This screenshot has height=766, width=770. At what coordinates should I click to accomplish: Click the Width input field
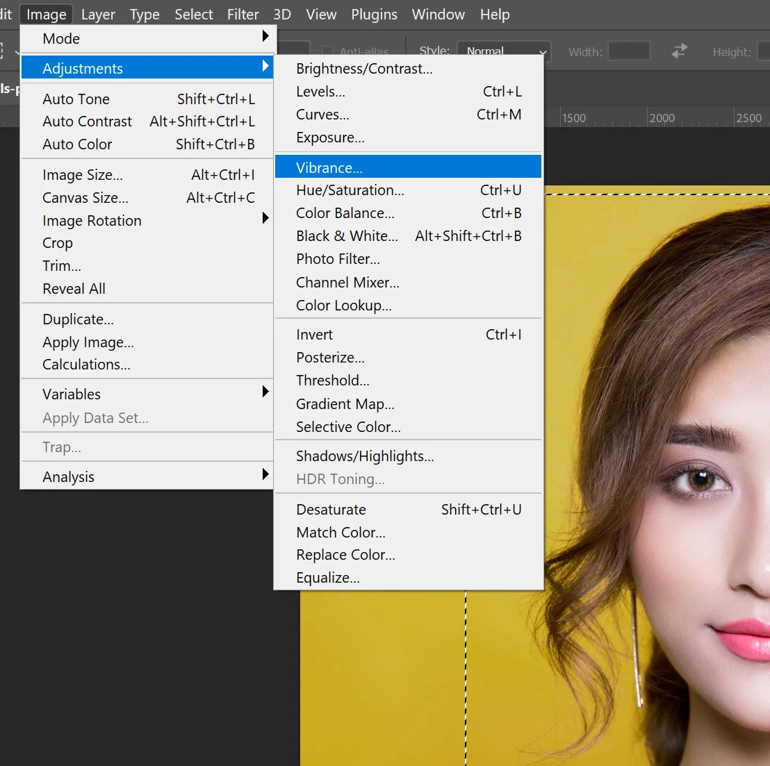(629, 51)
